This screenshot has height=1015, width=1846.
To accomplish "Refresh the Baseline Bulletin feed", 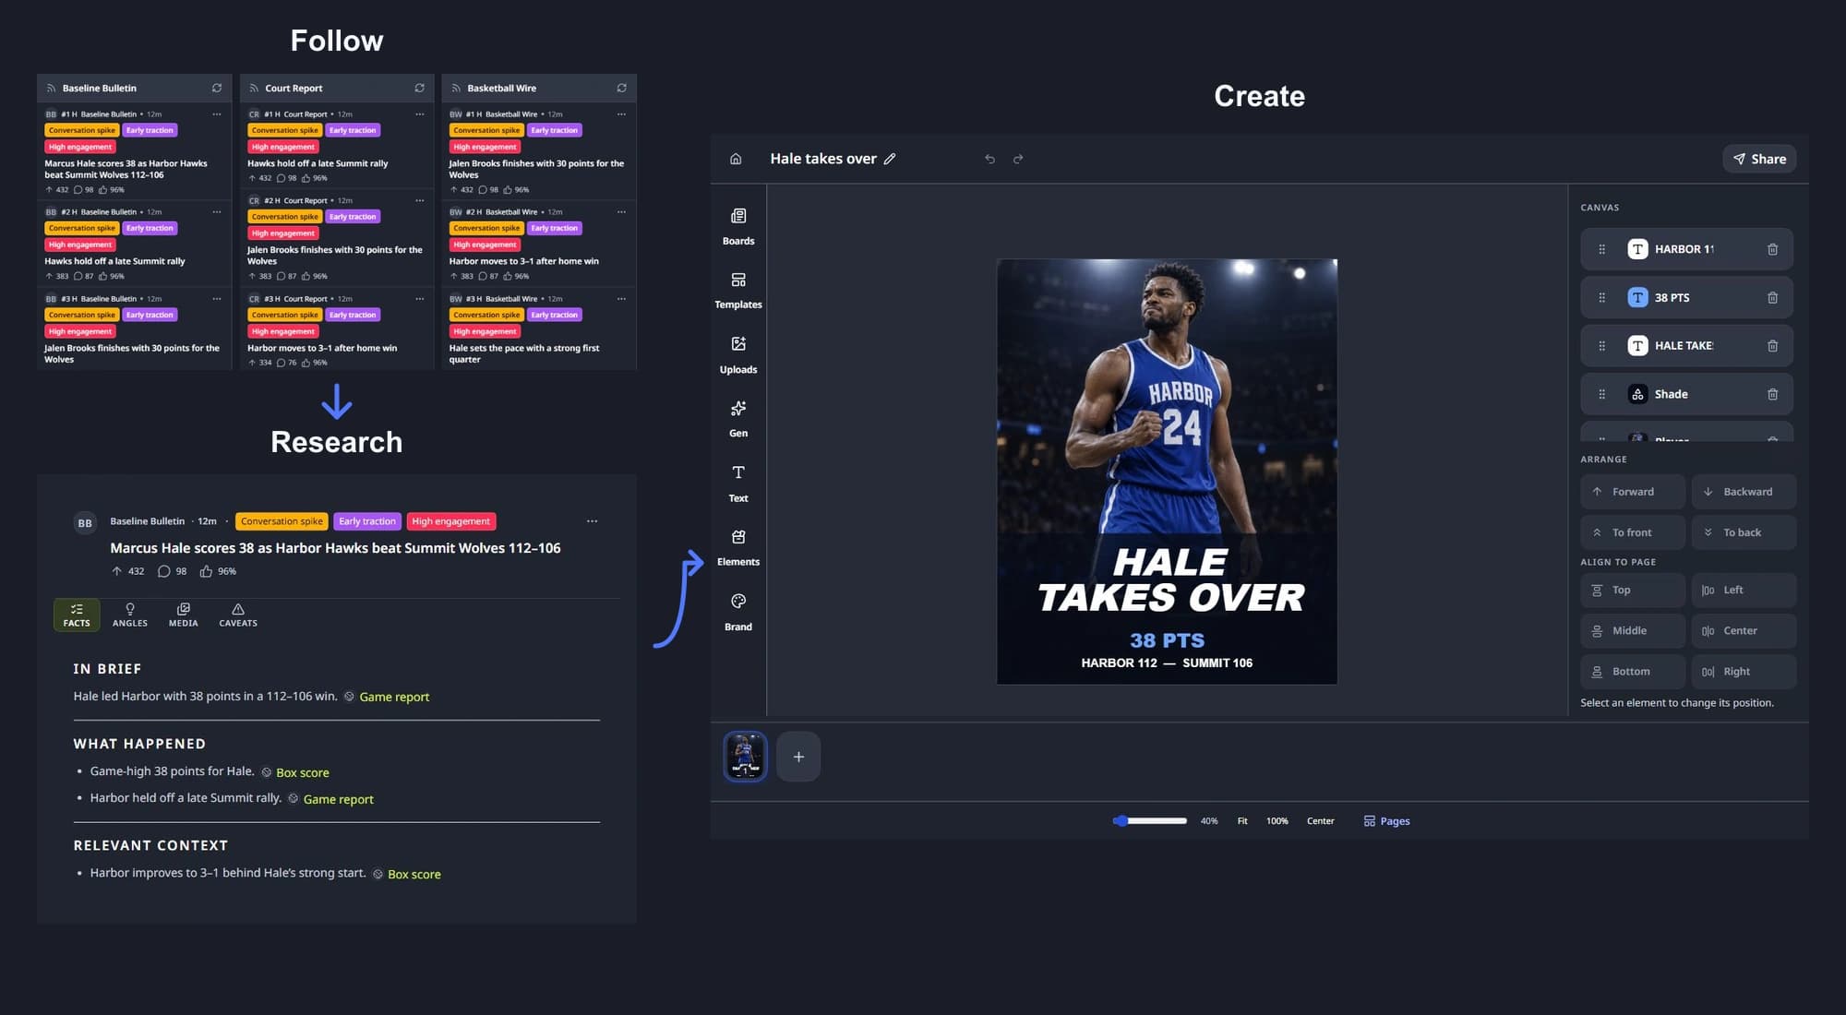I will point(217,88).
